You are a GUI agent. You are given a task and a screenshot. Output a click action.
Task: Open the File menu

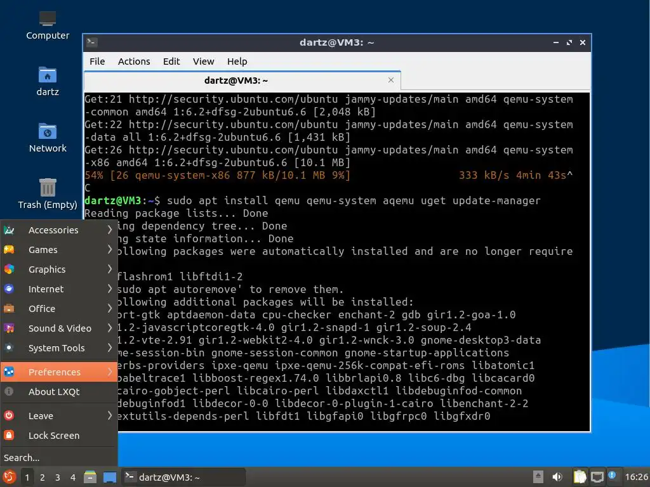click(x=97, y=62)
